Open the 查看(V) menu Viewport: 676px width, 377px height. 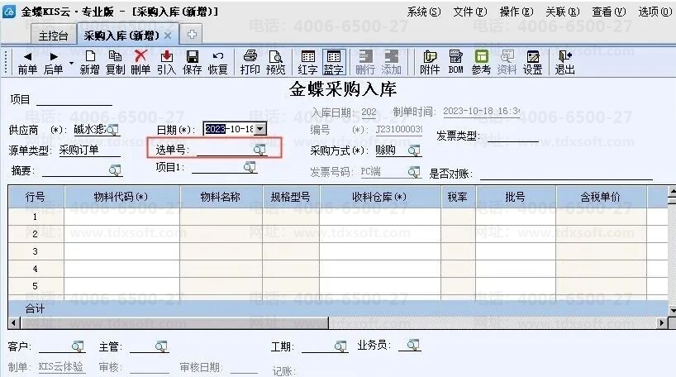coord(609,12)
